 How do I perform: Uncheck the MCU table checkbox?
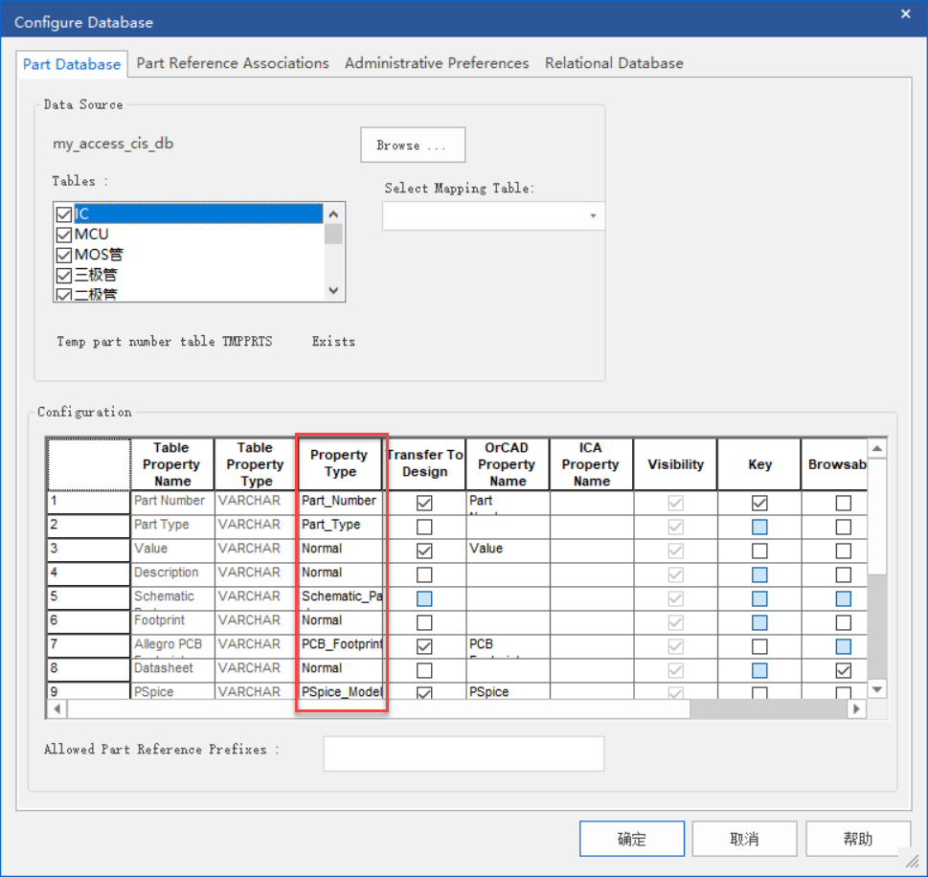pyautogui.click(x=64, y=235)
